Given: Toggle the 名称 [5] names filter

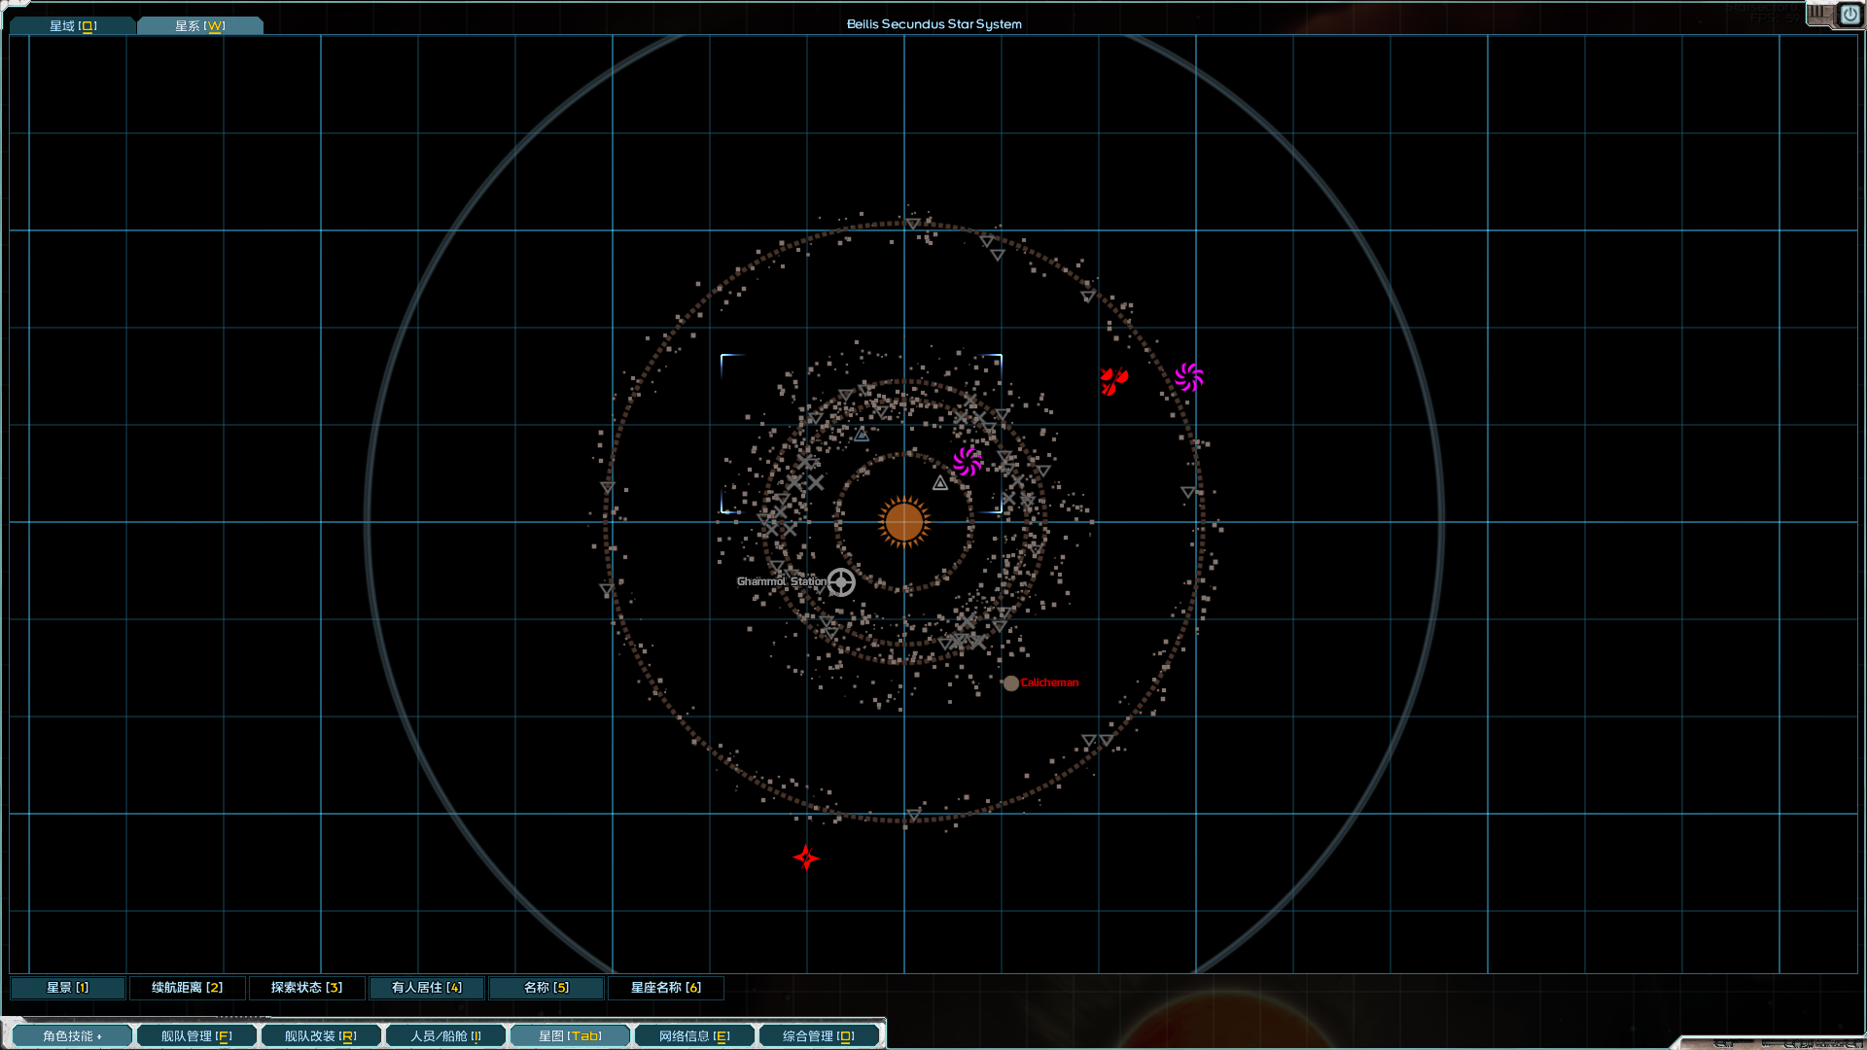Looking at the screenshot, I should click(x=546, y=988).
